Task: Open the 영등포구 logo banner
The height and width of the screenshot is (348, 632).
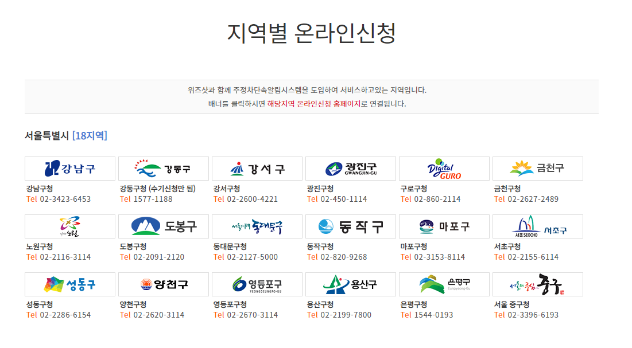Action: pos(257,284)
